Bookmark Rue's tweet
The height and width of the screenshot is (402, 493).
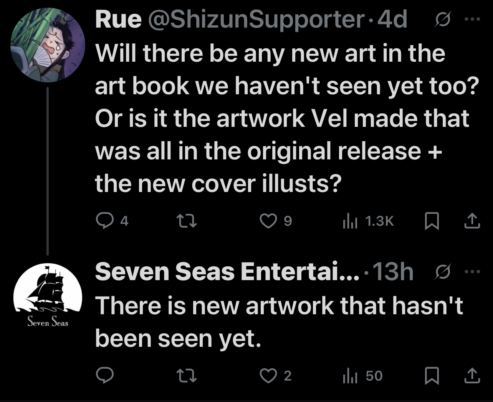pos(432,221)
